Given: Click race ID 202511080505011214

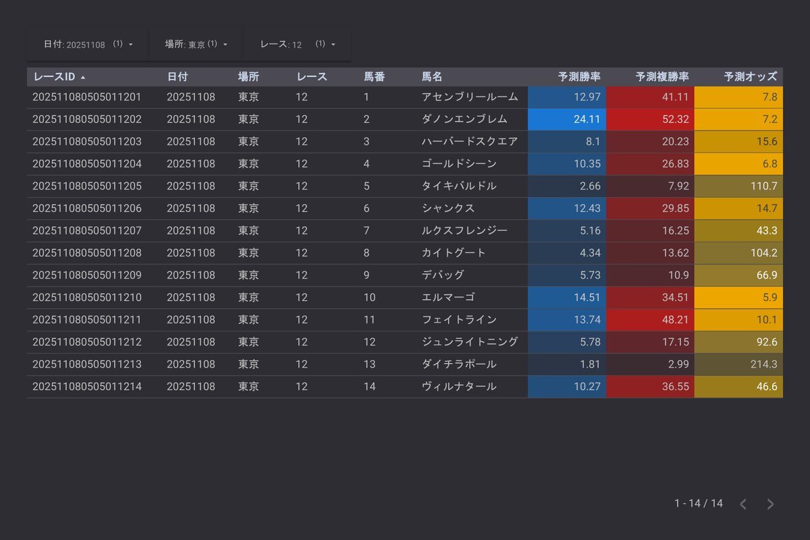Looking at the screenshot, I should point(87,387).
